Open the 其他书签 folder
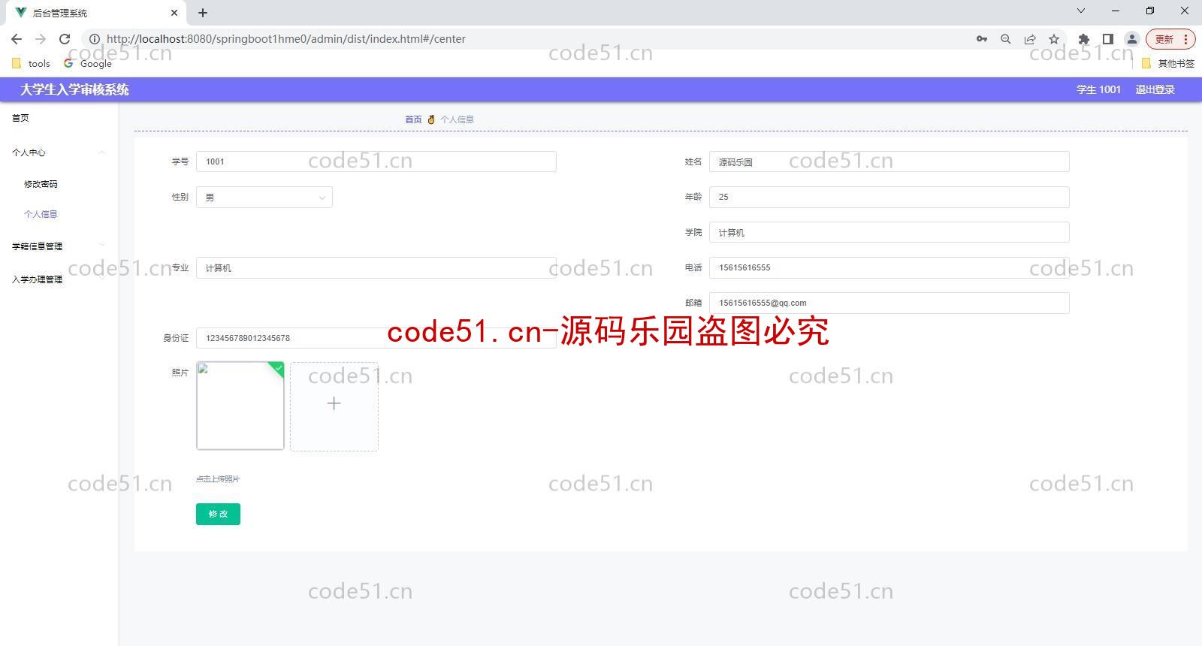Viewport: 1202px width, 646px height. (1168, 64)
